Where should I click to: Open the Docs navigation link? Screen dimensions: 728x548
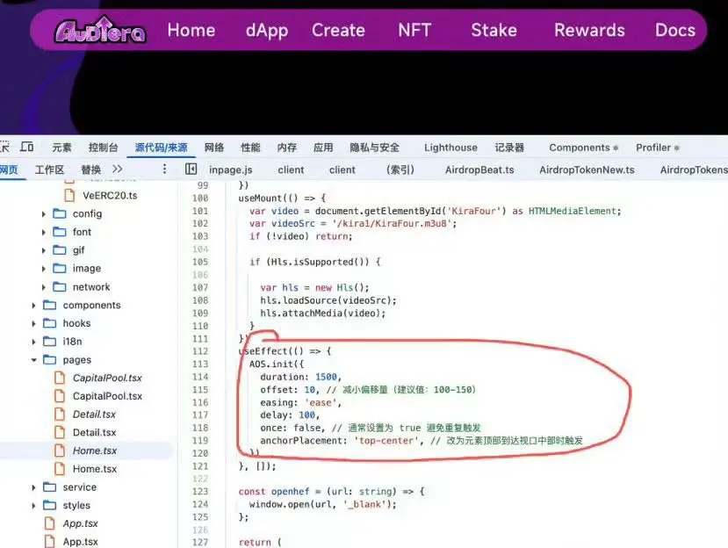point(675,30)
